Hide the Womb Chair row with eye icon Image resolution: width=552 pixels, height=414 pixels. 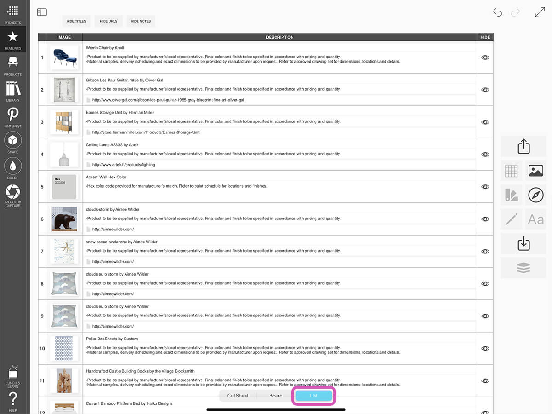485,57
